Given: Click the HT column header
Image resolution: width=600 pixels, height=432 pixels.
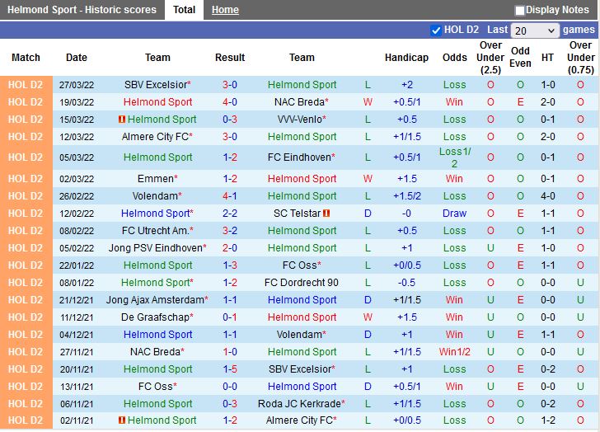Looking at the screenshot, I should (x=547, y=58).
